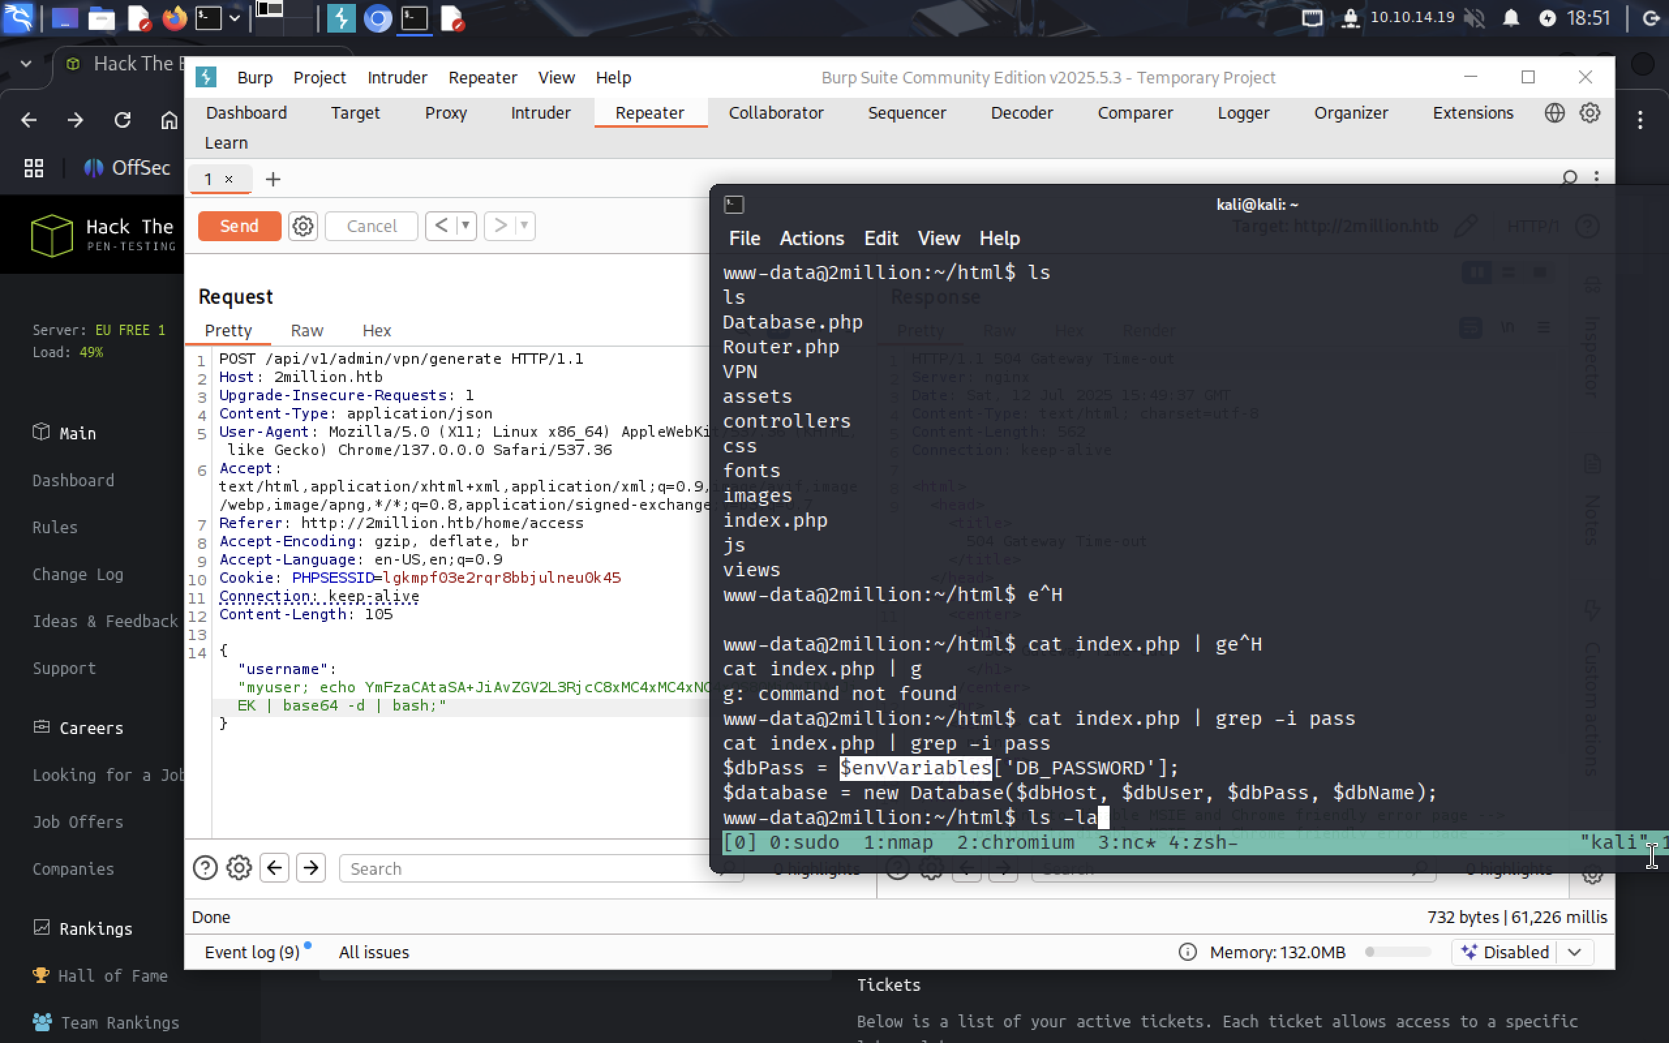Open Chromium three-dot menu
The image size is (1669, 1043).
point(1640,120)
